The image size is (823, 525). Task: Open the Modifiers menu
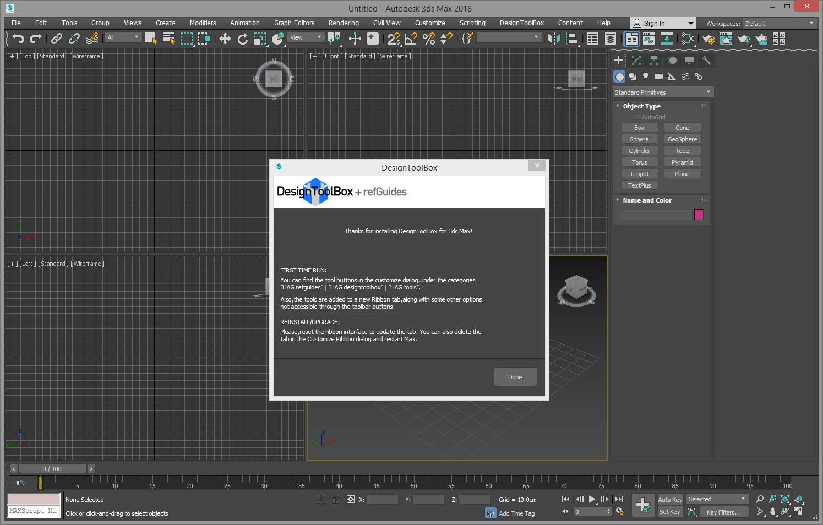203,23
